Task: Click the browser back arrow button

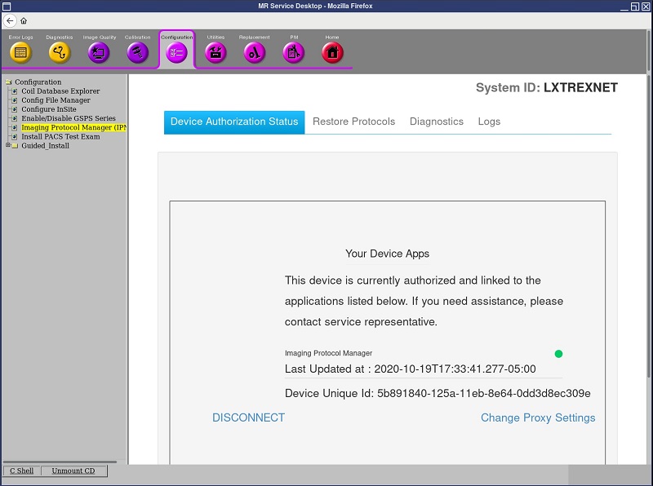Action: click(x=11, y=20)
